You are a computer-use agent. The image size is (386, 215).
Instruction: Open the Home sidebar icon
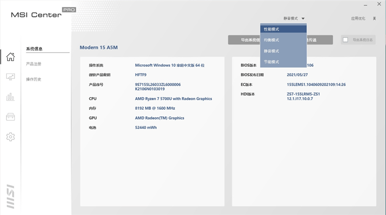[x=10, y=57]
